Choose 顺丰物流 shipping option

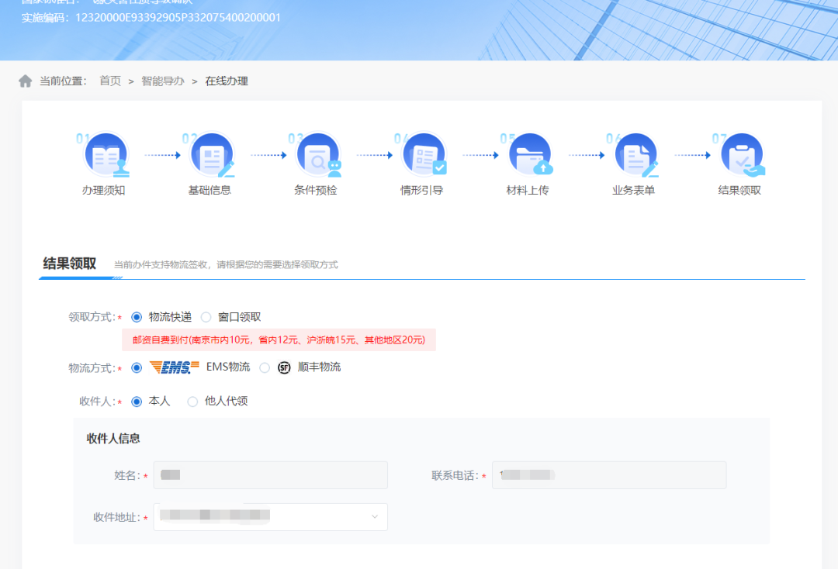[x=265, y=367]
